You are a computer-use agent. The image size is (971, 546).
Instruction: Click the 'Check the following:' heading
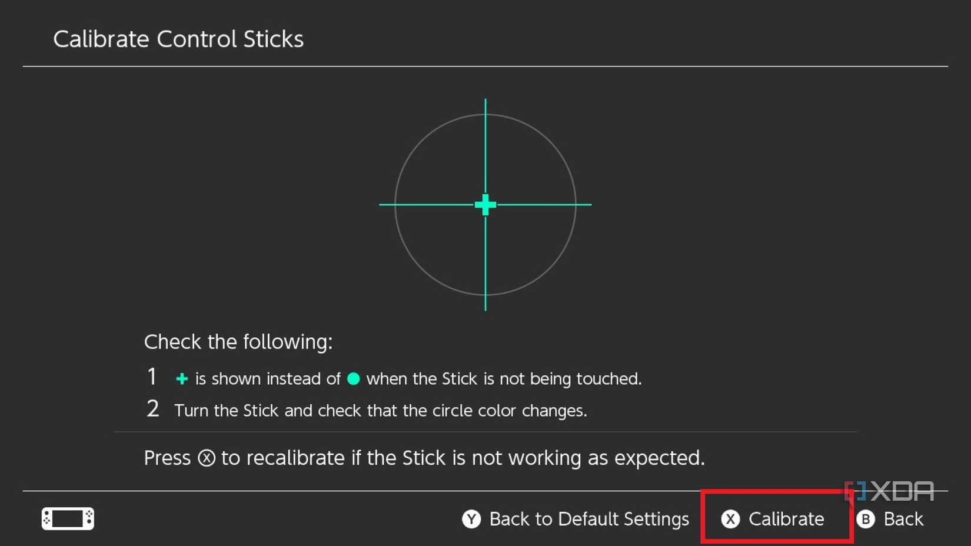click(238, 342)
